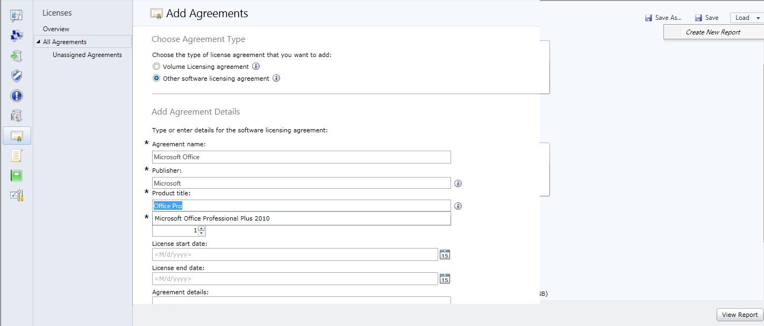The height and width of the screenshot is (326, 764).
Task: Click the info icon beside Publisher field
Action: (x=458, y=183)
